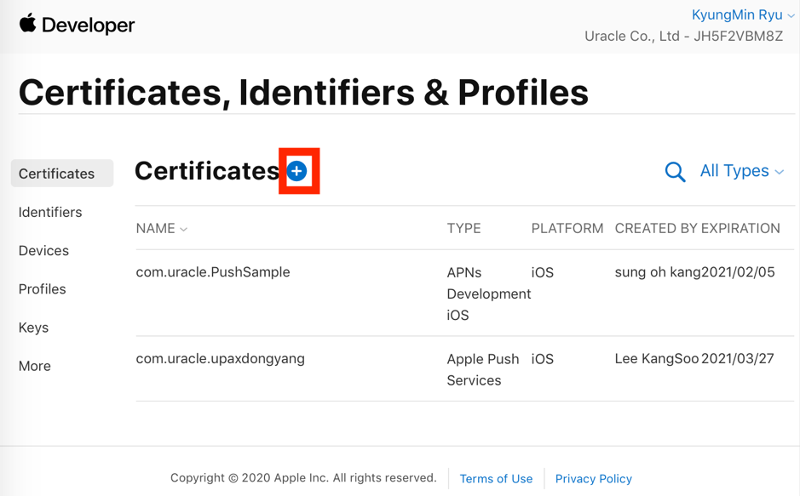Click the Certificates, Identifiers & Profiles heading
800x496 pixels.
[x=303, y=92]
